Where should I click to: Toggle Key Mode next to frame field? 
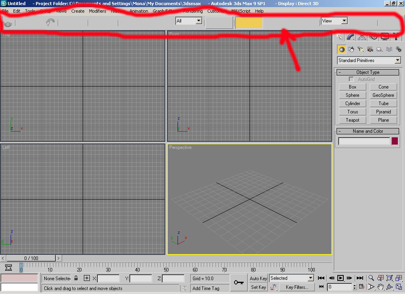(321, 286)
